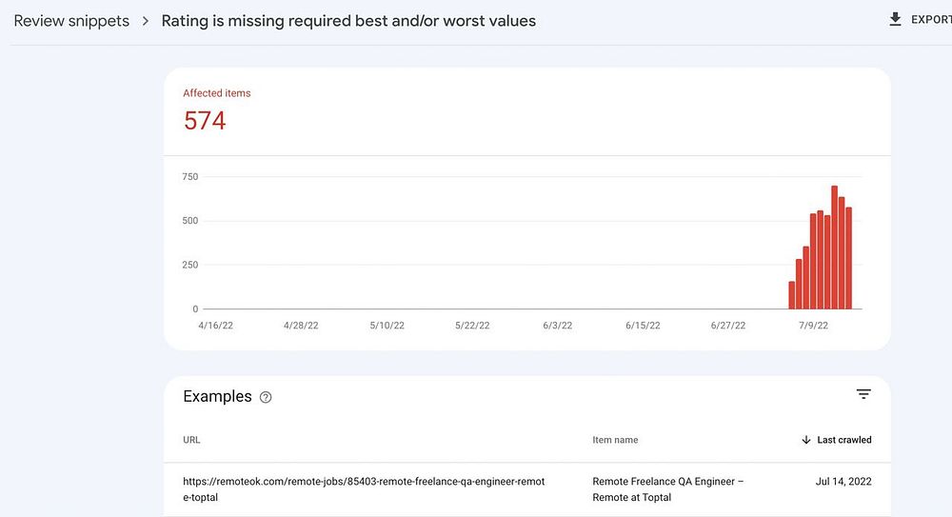Click the tallest red bar in the chart
Viewport: 952px width, 517px height.
click(x=834, y=248)
